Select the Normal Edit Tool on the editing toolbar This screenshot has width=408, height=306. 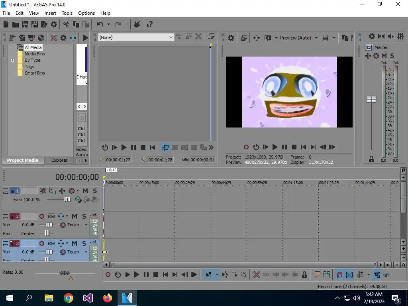[x=208, y=275]
